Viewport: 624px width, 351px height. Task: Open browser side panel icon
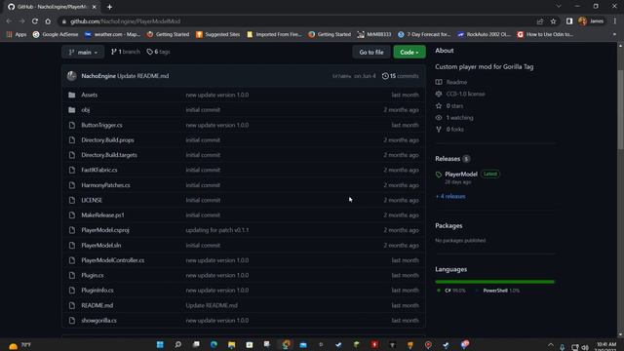click(569, 21)
